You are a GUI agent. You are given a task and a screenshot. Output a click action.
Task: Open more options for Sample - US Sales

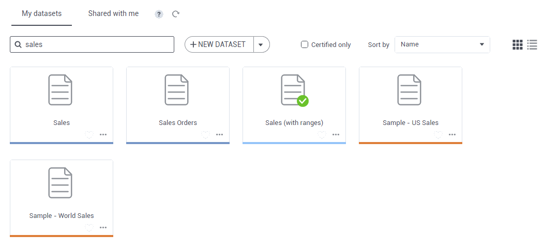(452, 134)
